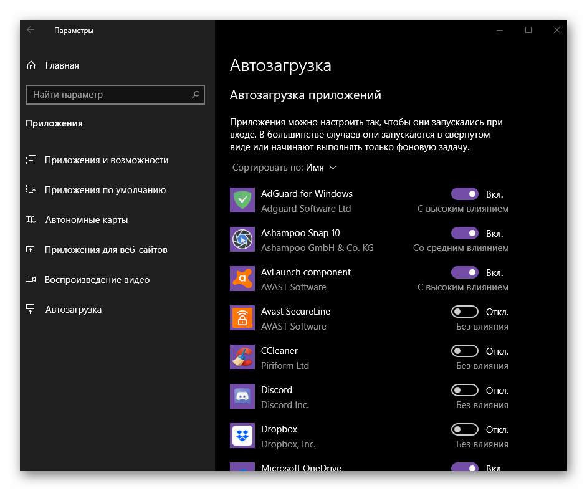Image resolution: width=587 pixels, height=491 pixels.
Task: Go to Главная settings home
Action: click(62, 65)
